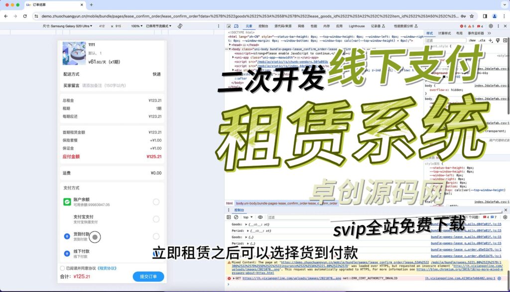The width and height of the screenshot is (510, 292).
Task: Expand the first Goods object in console
Action: click(246, 224)
